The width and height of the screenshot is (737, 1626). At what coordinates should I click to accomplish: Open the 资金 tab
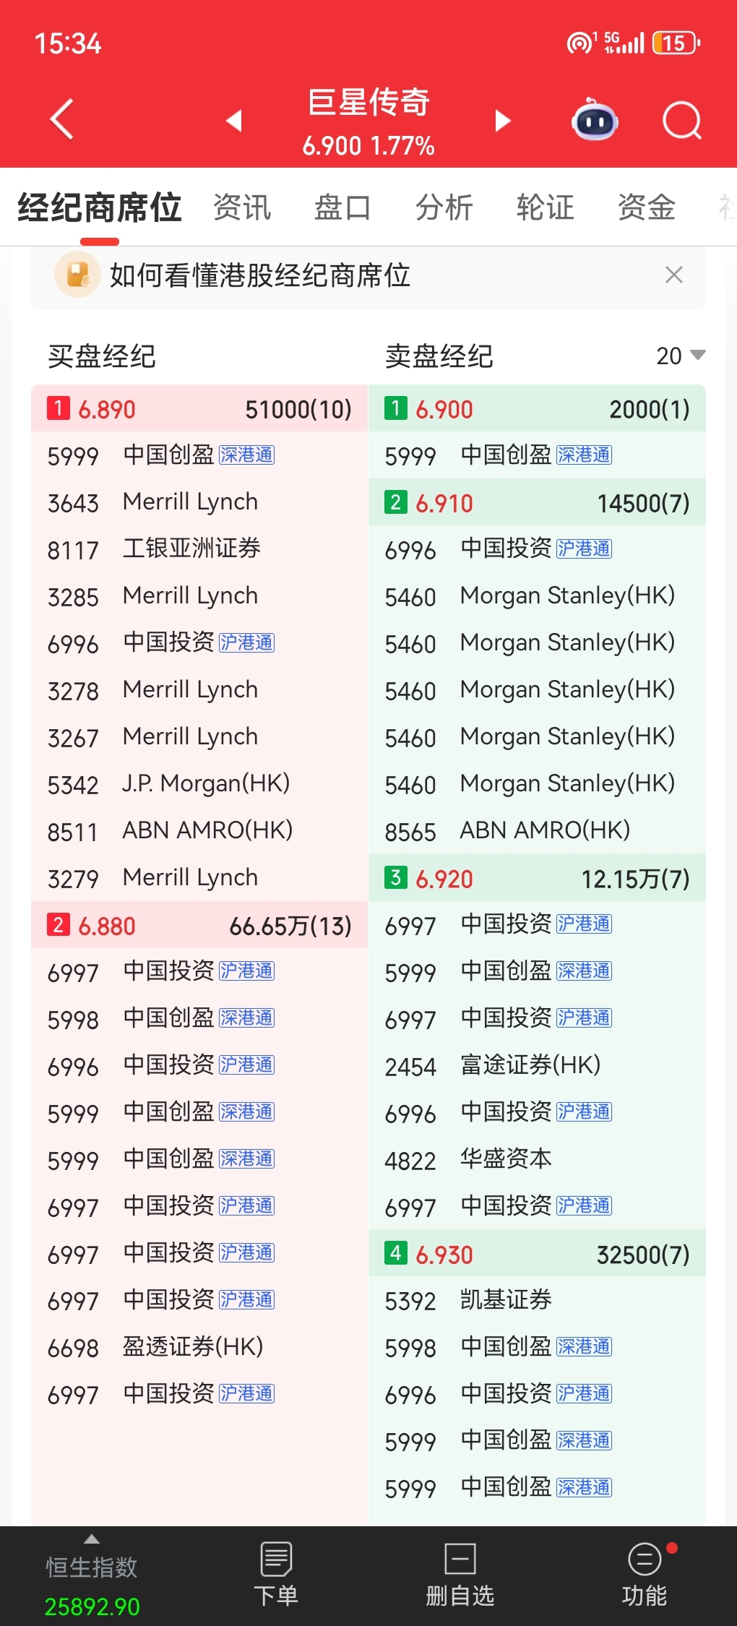(x=646, y=208)
